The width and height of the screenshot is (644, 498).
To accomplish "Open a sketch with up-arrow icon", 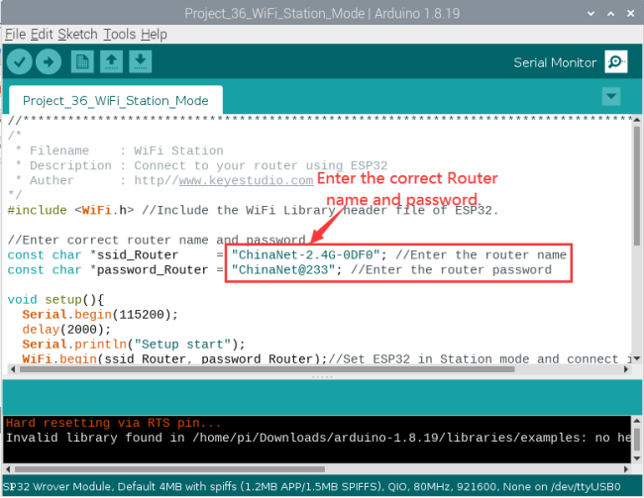I will tap(111, 62).
